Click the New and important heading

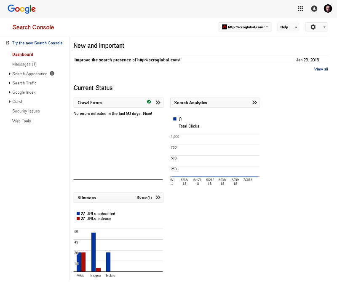click(x=99, y=46)
